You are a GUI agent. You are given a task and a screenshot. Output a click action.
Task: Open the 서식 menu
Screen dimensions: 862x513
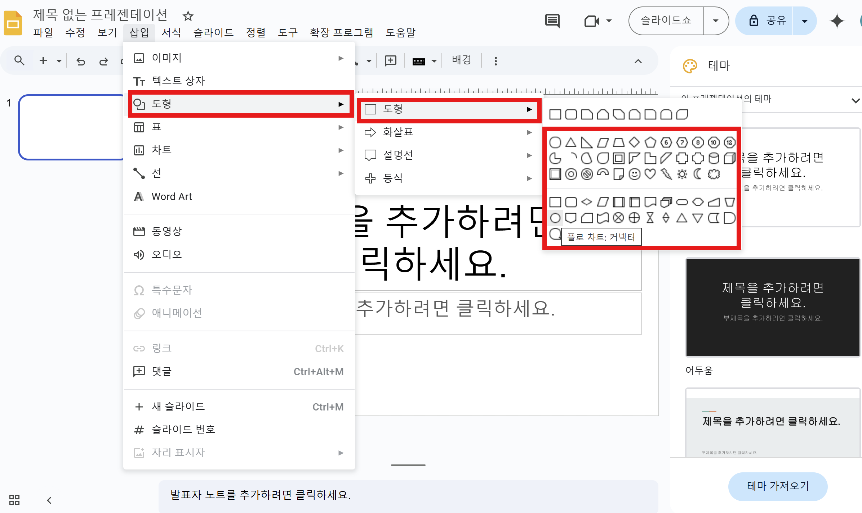171,32
